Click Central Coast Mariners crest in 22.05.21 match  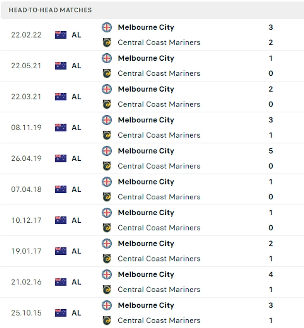[x=107, y=73]
